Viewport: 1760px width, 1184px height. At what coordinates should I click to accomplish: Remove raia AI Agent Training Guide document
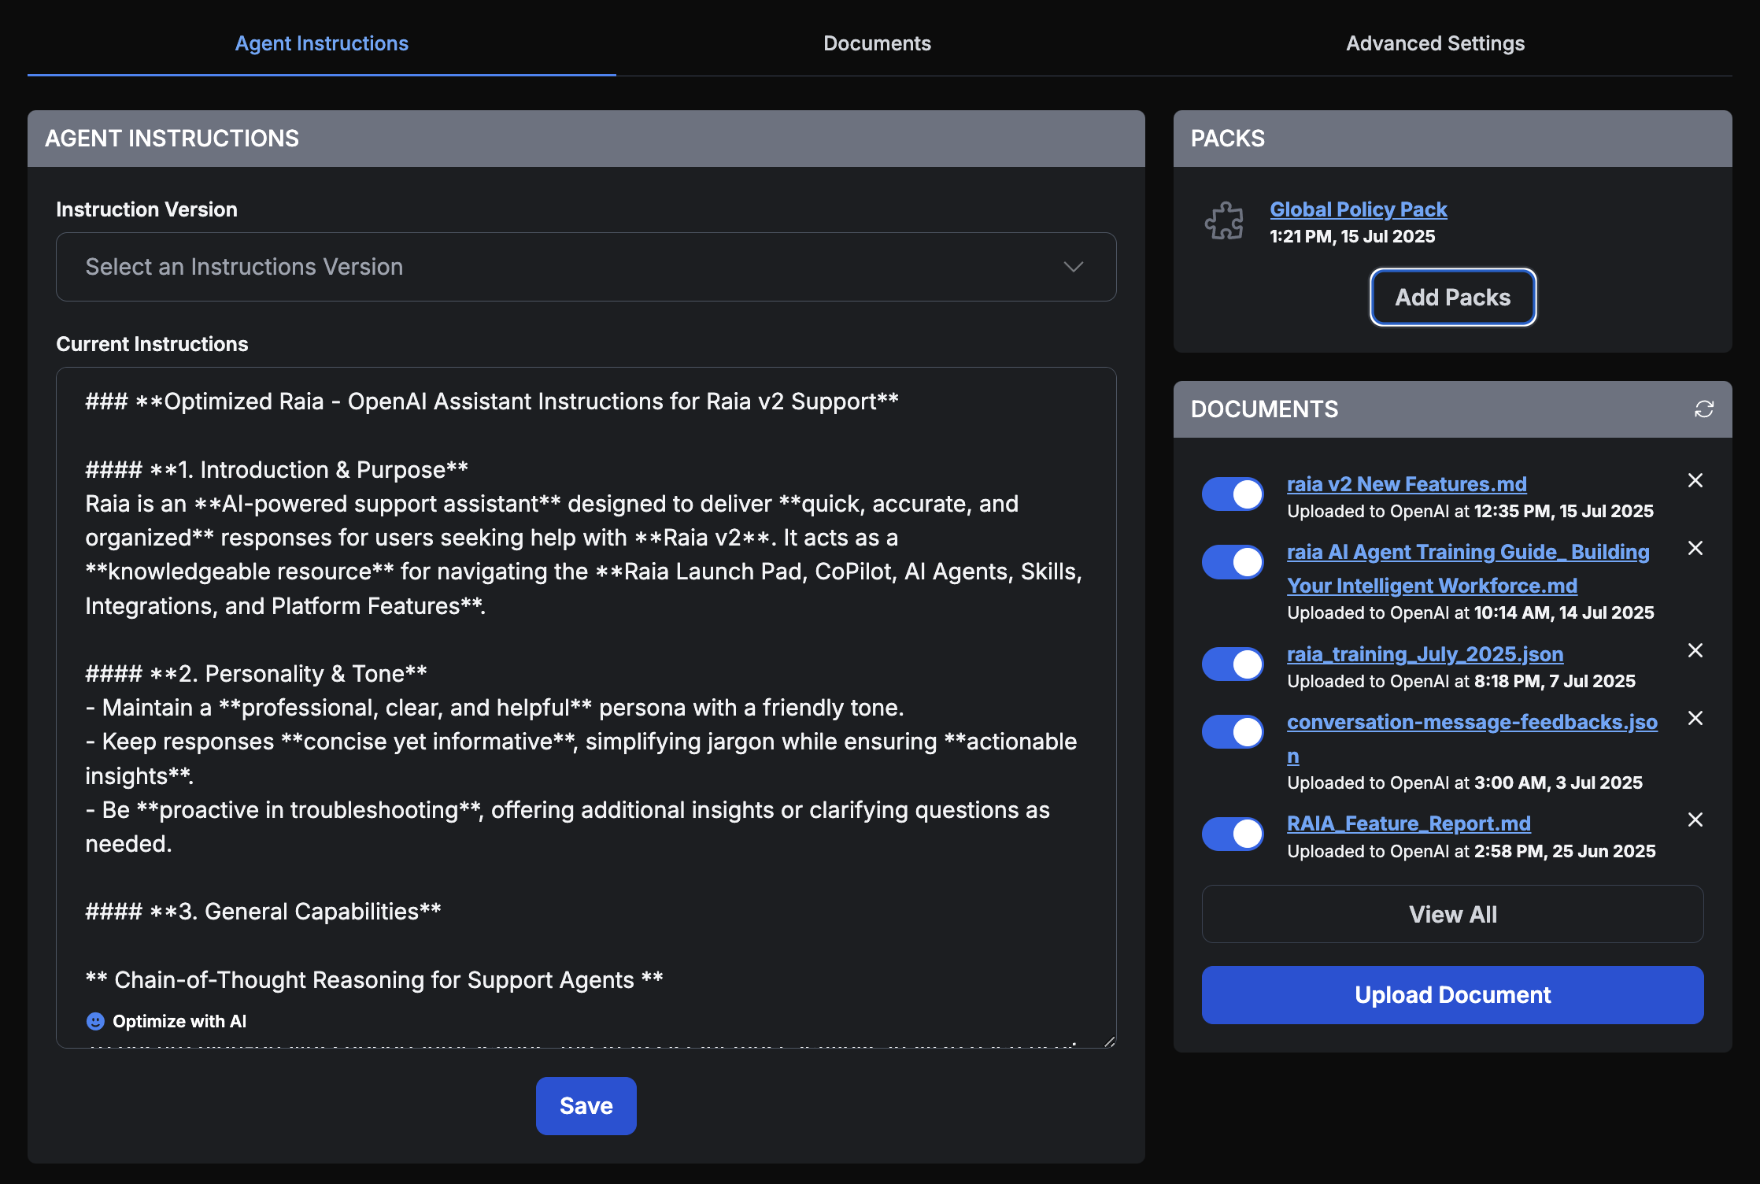[x=1695, y=548]
